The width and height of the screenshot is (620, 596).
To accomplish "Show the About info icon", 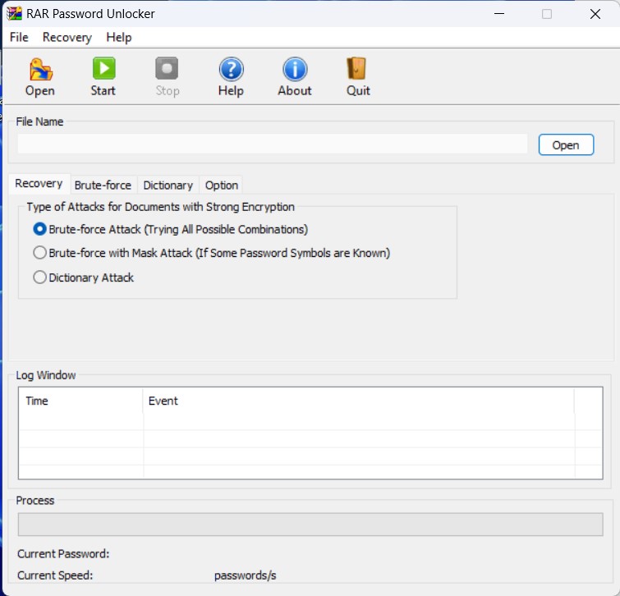I will point(295,69).
